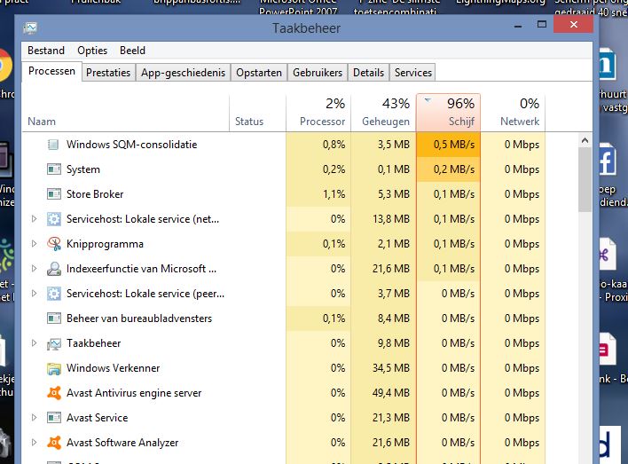Click the Store Broker process icon
The image size is (628, 464).
tap(53, 194)
